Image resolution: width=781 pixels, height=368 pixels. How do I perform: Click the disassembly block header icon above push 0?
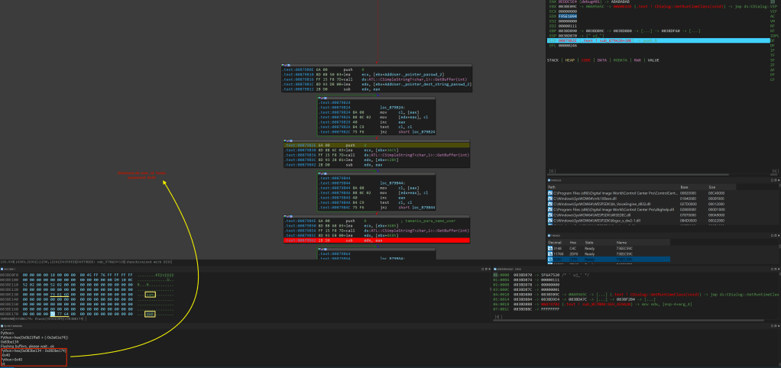[286, 66]
